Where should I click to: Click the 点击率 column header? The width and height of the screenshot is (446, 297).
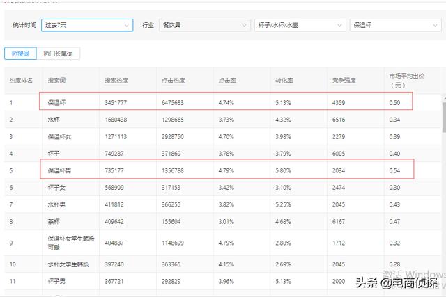click(227, 81)
